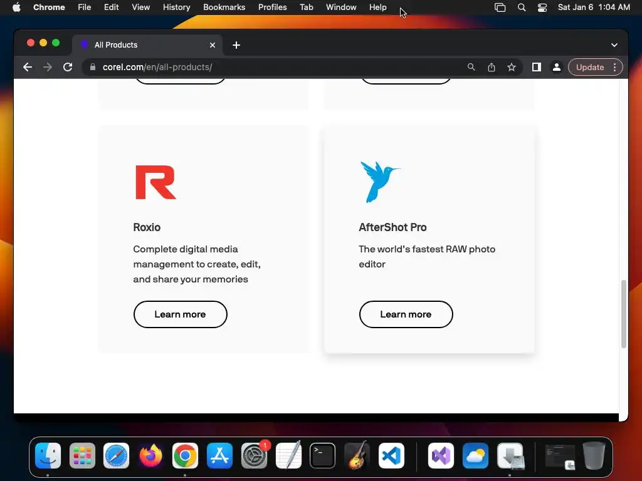642x481 pixels.
Task: Share this page using the share icon
Action: coord(492,67)
